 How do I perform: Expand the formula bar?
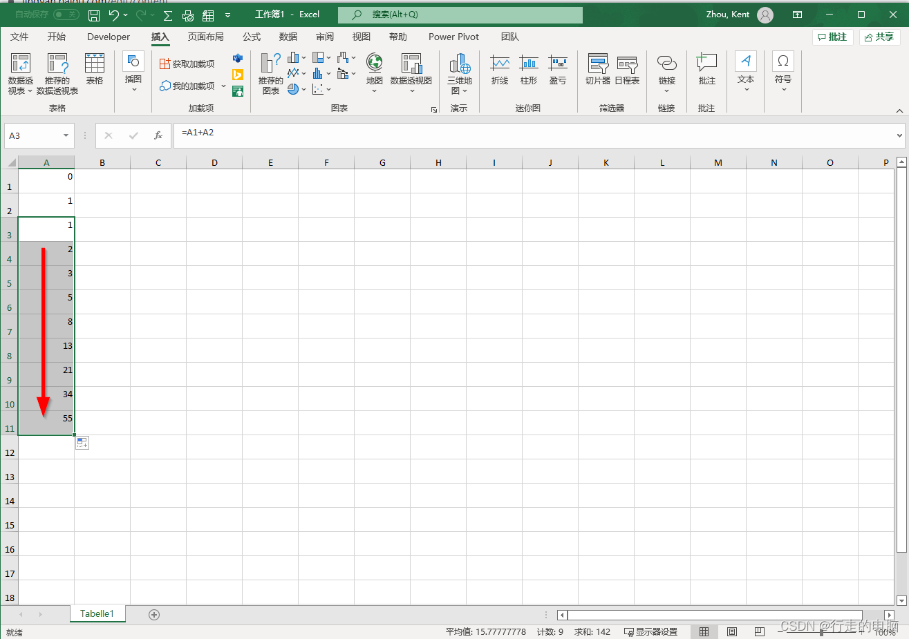899,135
